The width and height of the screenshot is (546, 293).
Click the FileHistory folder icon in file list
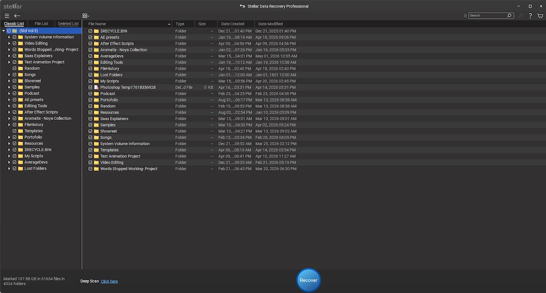tap(96, 69)
